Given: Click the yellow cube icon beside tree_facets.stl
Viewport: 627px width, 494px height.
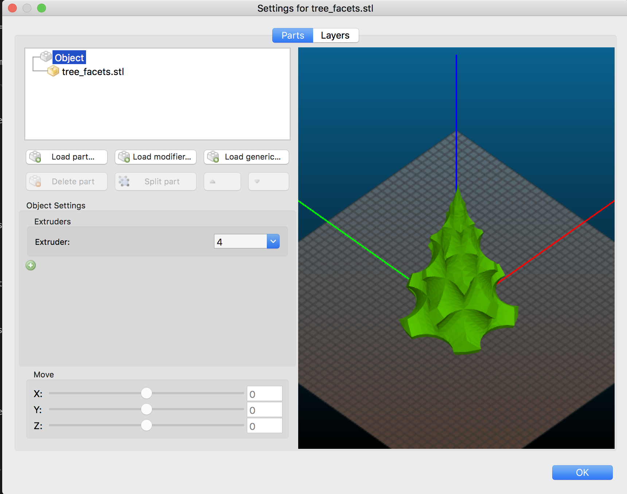Looking at the screenshot, I should 53,71.
